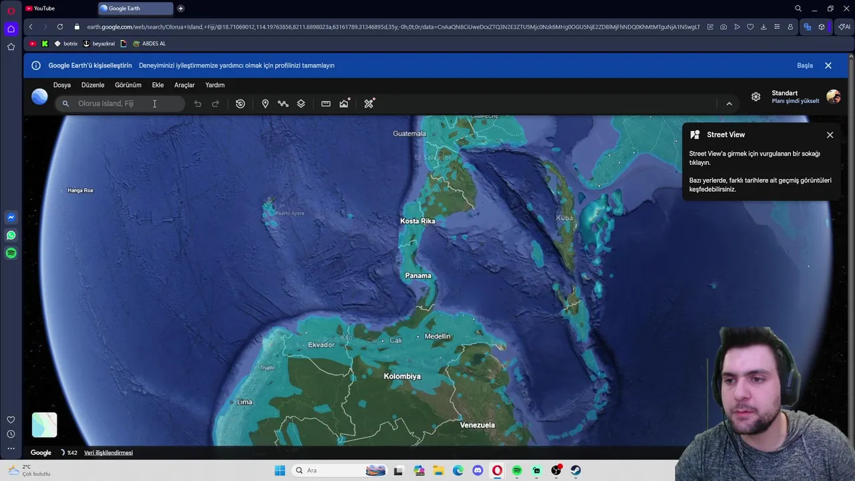Image resolution: width=855 pixels, height=481 pixels.
Task: Open the botrix bookmark
Action: tap(65, 43)
